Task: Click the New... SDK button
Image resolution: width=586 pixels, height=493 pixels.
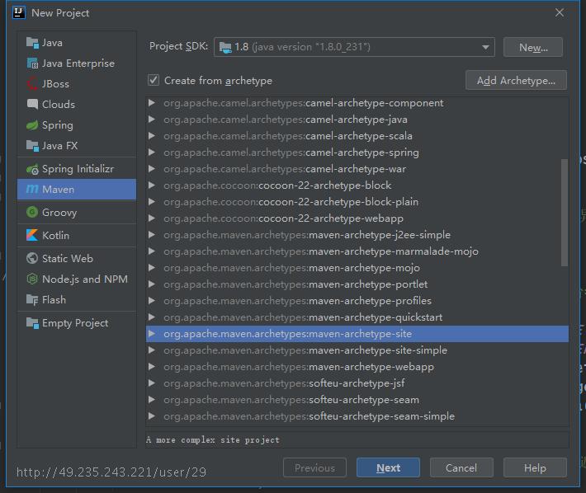Action: click(532, 47)
